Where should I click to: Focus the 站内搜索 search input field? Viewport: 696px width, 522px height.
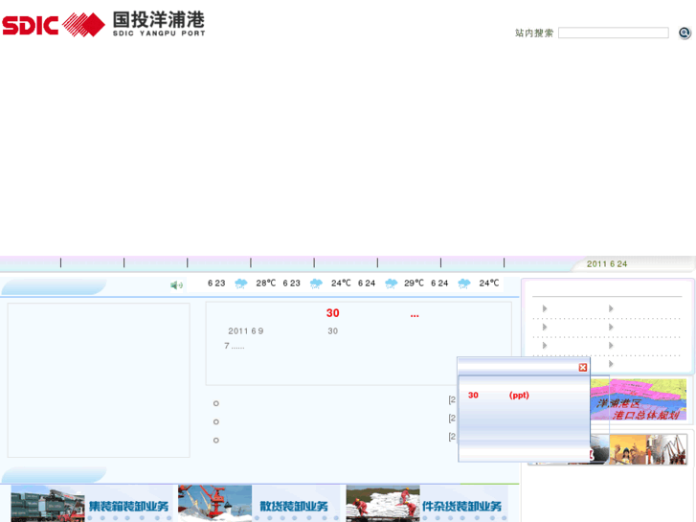[x=614, y=33]
